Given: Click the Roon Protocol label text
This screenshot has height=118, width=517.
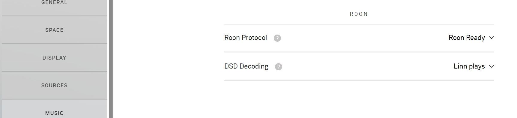Looking at the screenshot, I should tap(246, 38).
